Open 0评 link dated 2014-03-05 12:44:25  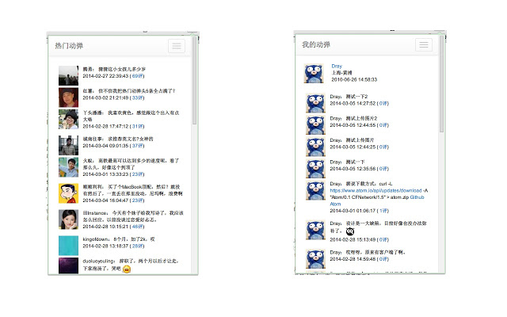pyautogui.click(x=383, y=147)
